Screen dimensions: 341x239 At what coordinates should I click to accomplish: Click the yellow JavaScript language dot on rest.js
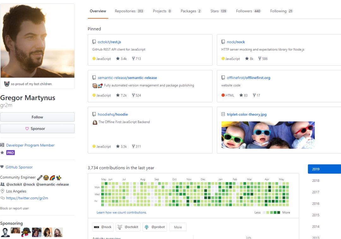coord(94,58)
